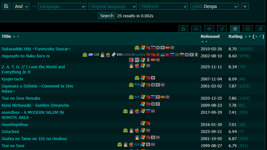The image size is (267, 150).
Task: Open sort order options with the arrows icon
Action: tap(222, 29)
